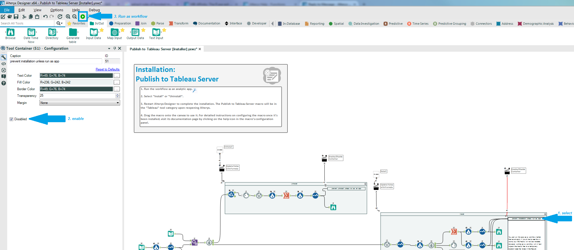Run the workflow with the green play button
The height and width of the screenshot is (250, 574).
(x=83, y=17)
